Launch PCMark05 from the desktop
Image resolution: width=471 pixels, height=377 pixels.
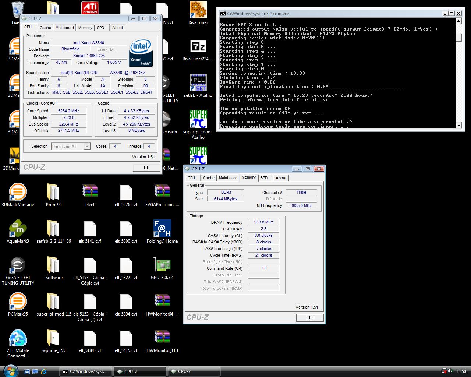click(18, 305)
